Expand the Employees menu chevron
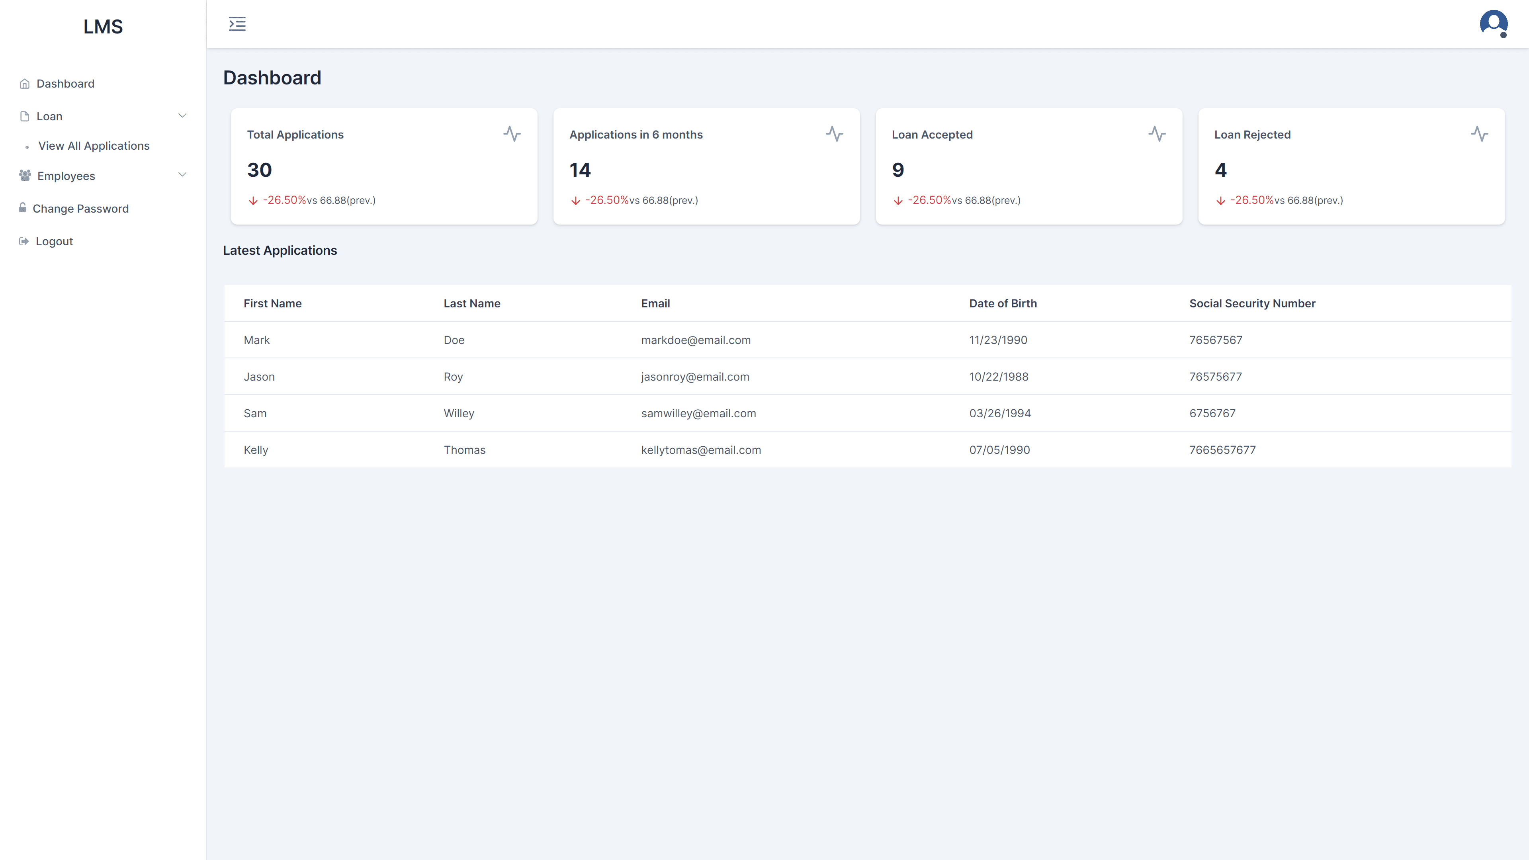1529x860 pixels. pyautogui.click(x=182, y=174)
